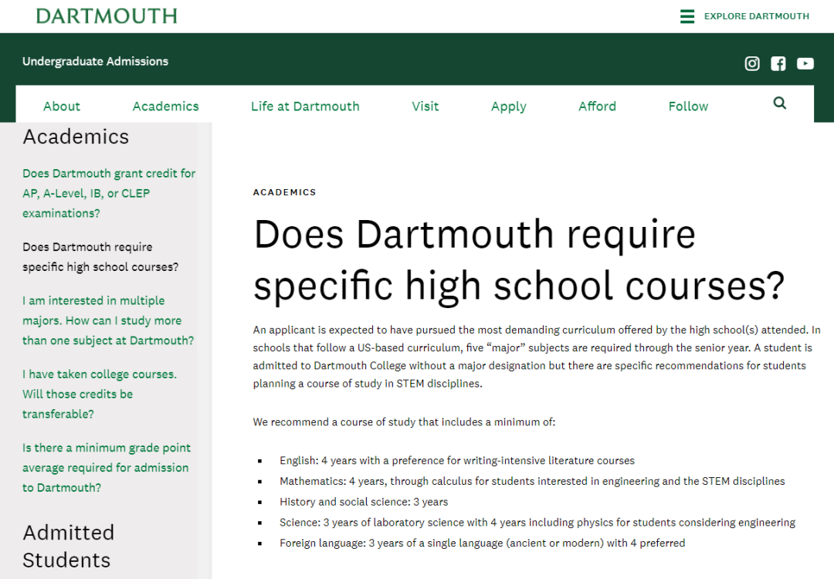834x579 pixels.
Task: Open the hamburger Explore Dartmouth menu icon
Action: pos(687,16)
